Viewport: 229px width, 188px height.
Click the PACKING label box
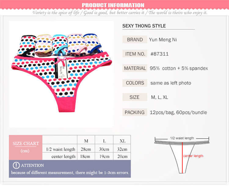pyautogui.click(x=135, y=112)
